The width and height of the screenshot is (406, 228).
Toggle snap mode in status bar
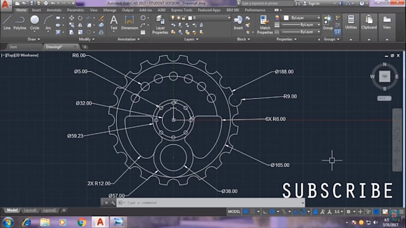tap(253, 212)
